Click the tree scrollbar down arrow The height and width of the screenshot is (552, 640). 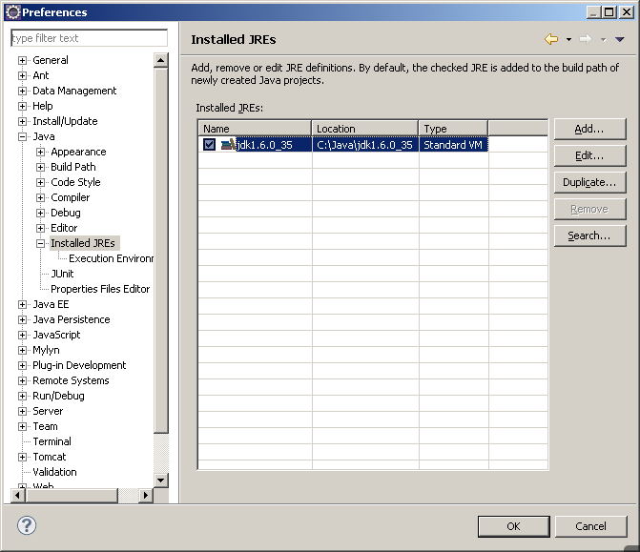tap(161, 480)
